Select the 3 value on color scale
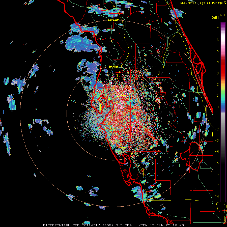This screenshot has width=227, height=227. [x=218, y=73]
